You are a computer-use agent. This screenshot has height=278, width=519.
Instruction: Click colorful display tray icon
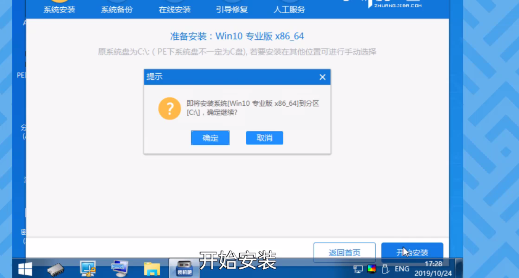[x=372, y=268]
